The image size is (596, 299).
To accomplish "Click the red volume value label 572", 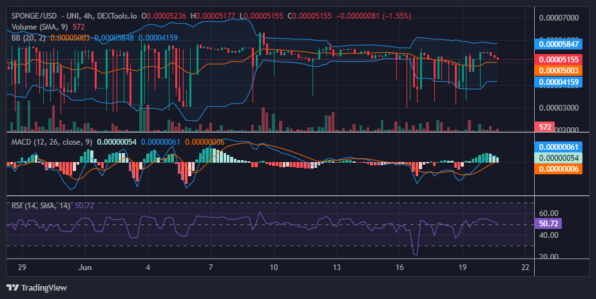I will click(x=544, y=127).
